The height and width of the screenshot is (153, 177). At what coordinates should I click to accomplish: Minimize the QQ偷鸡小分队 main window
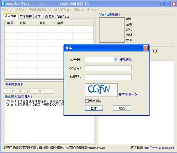(x=163, y=4)
